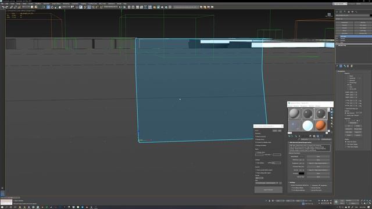Select the Cylindrical mapping radio button

point(348,78)
